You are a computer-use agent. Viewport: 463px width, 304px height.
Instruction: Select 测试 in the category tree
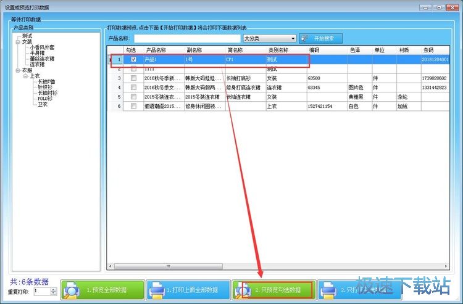pyautogui.click(x=27, y=36)
